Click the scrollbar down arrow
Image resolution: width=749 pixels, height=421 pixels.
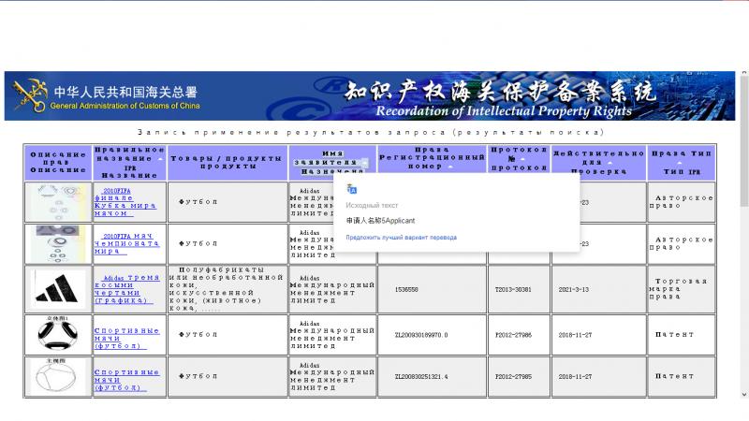click(x=743, y=394)
